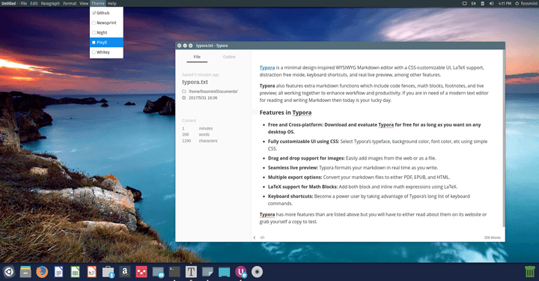
Task: Click the clock icon beside the file date
Action: [x=184, y=98]
